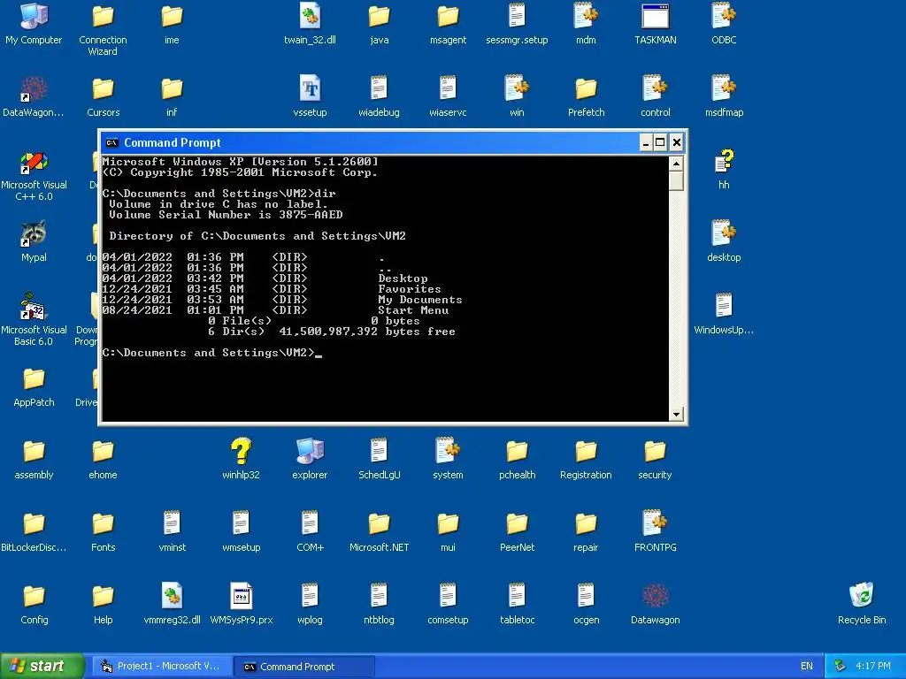Click the Command Prompt vertical scrollbar thumb
Viewport: 906px width, 679px height.
tap(676, 180)
